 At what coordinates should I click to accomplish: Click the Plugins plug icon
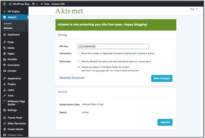click(5, 84)
